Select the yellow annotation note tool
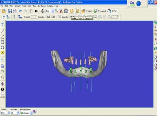Screen dimensions: 157x116 pos(3,53)
